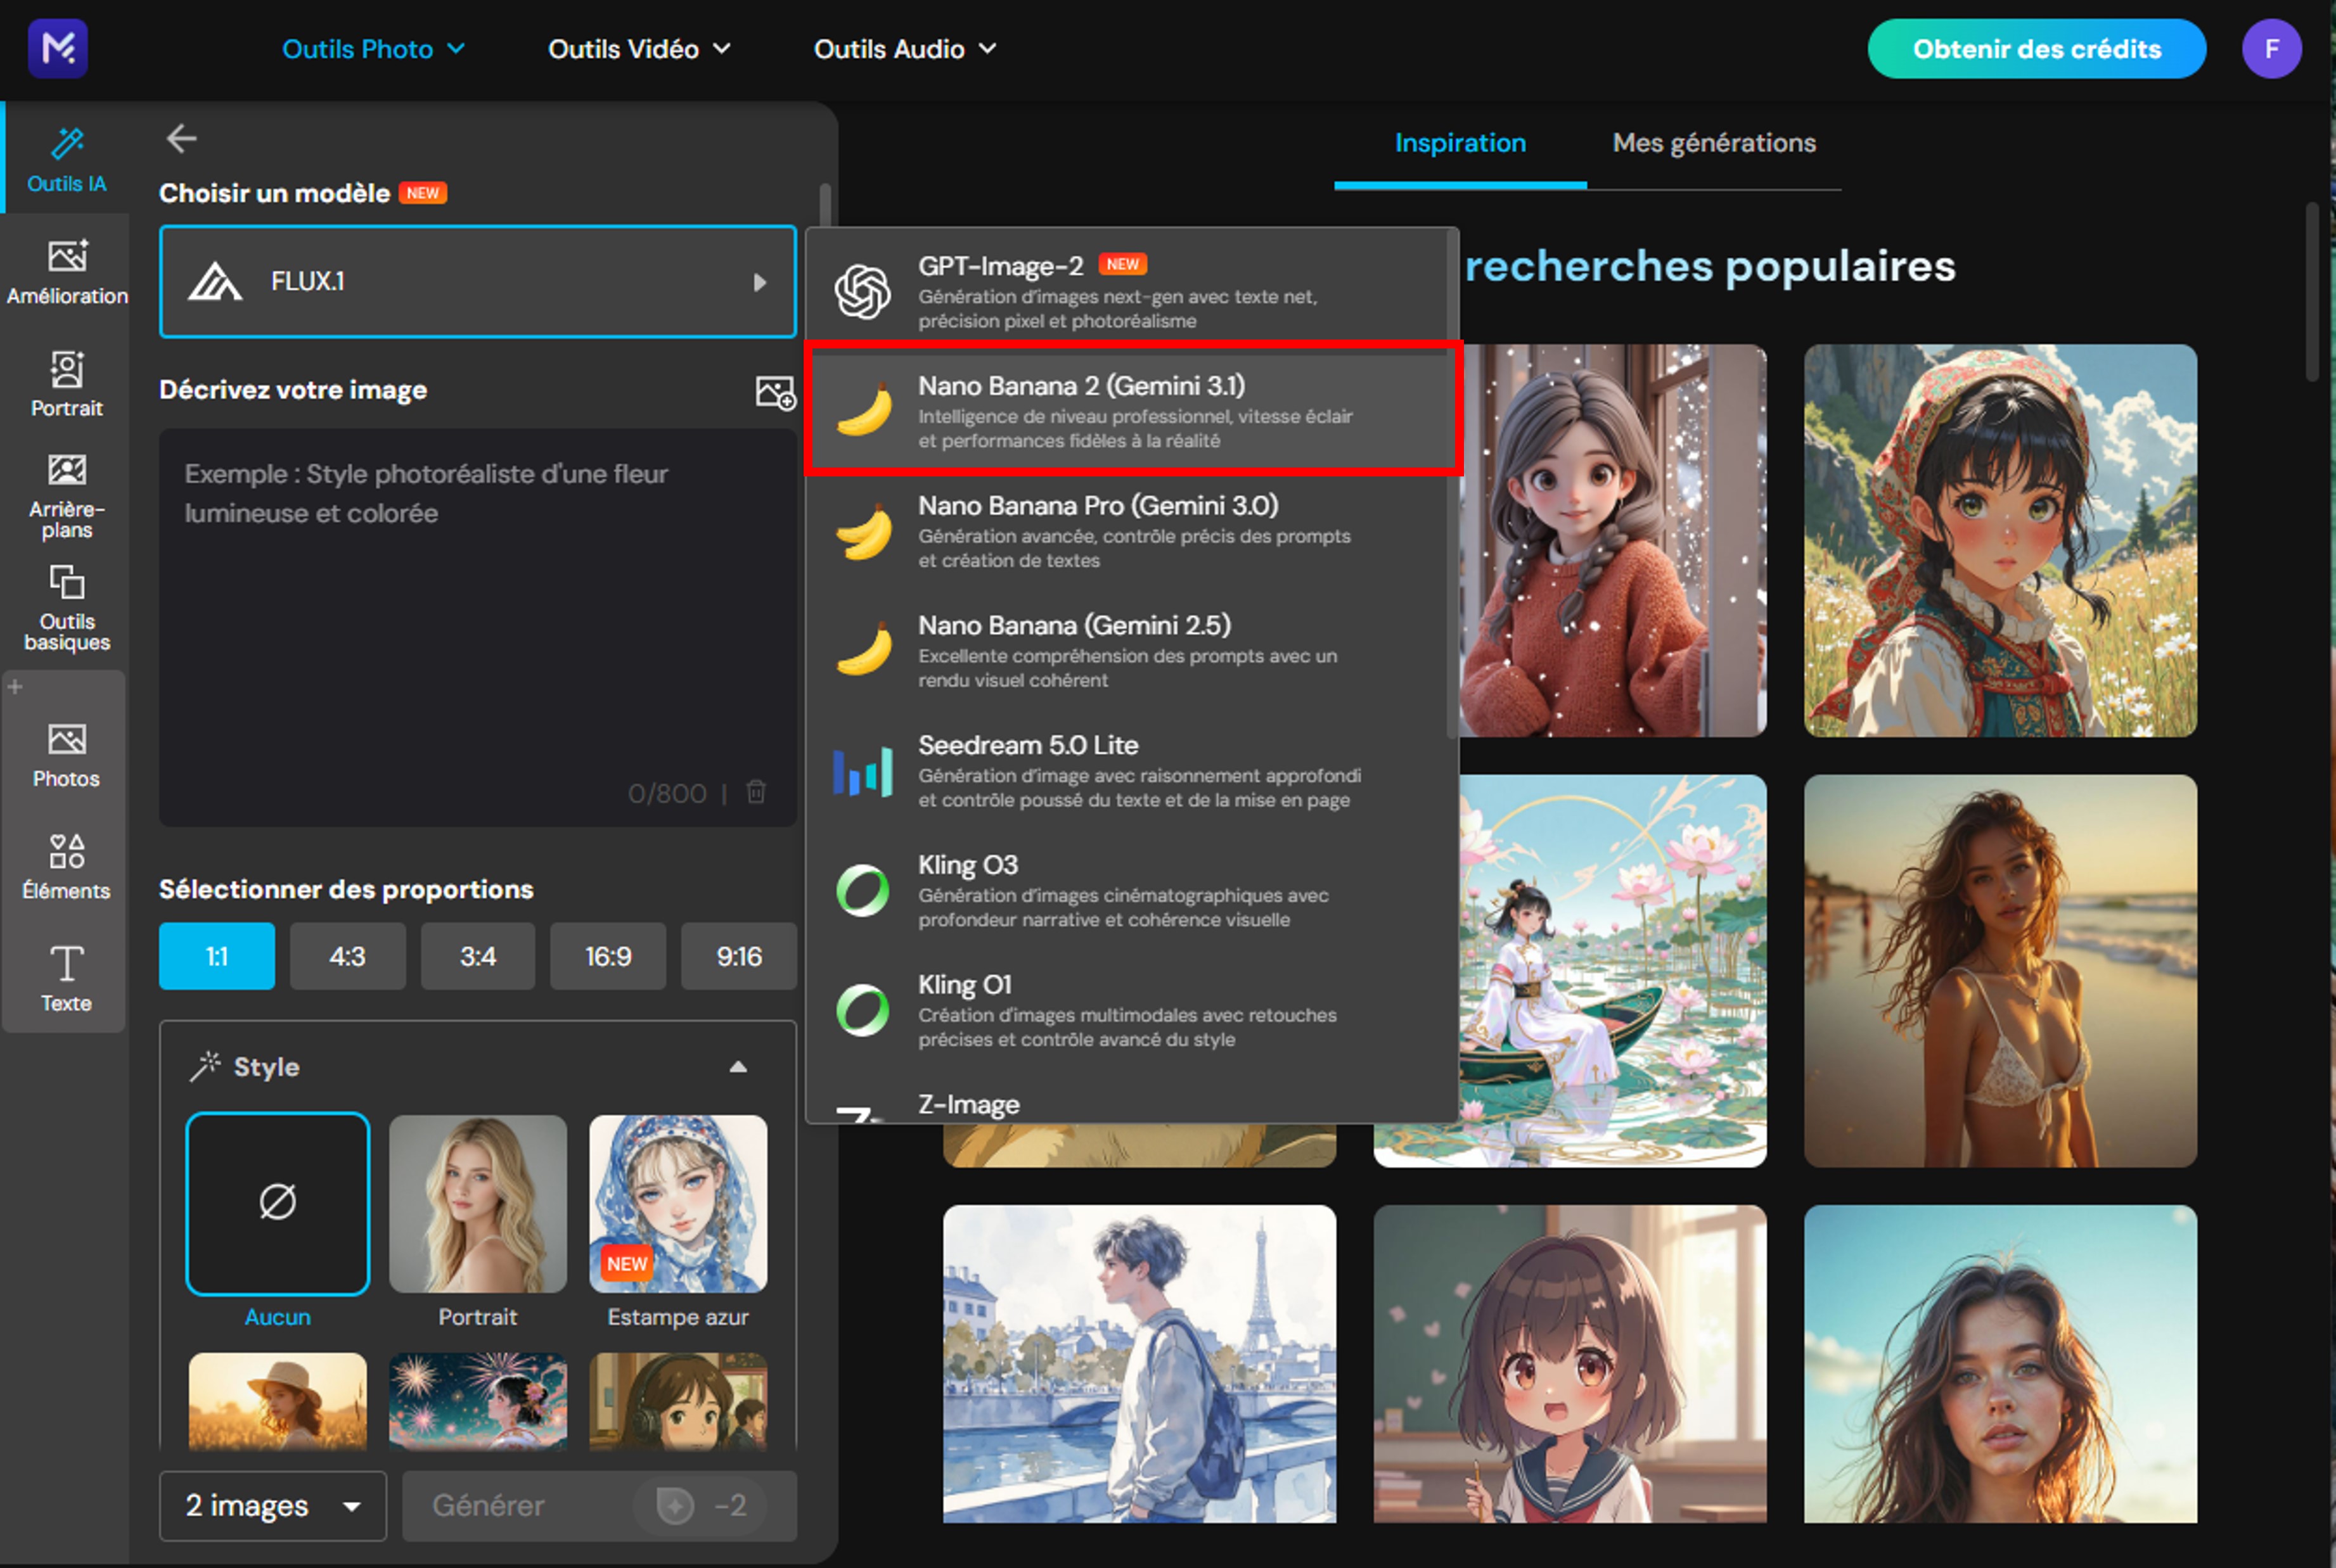Click the Kling O3 ring icon
The height and width of the screenshot is (1568, 2336).
click(863, 890)
